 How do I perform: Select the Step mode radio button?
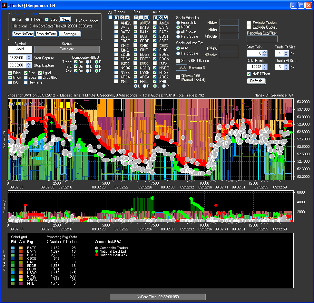pos(47,19)
